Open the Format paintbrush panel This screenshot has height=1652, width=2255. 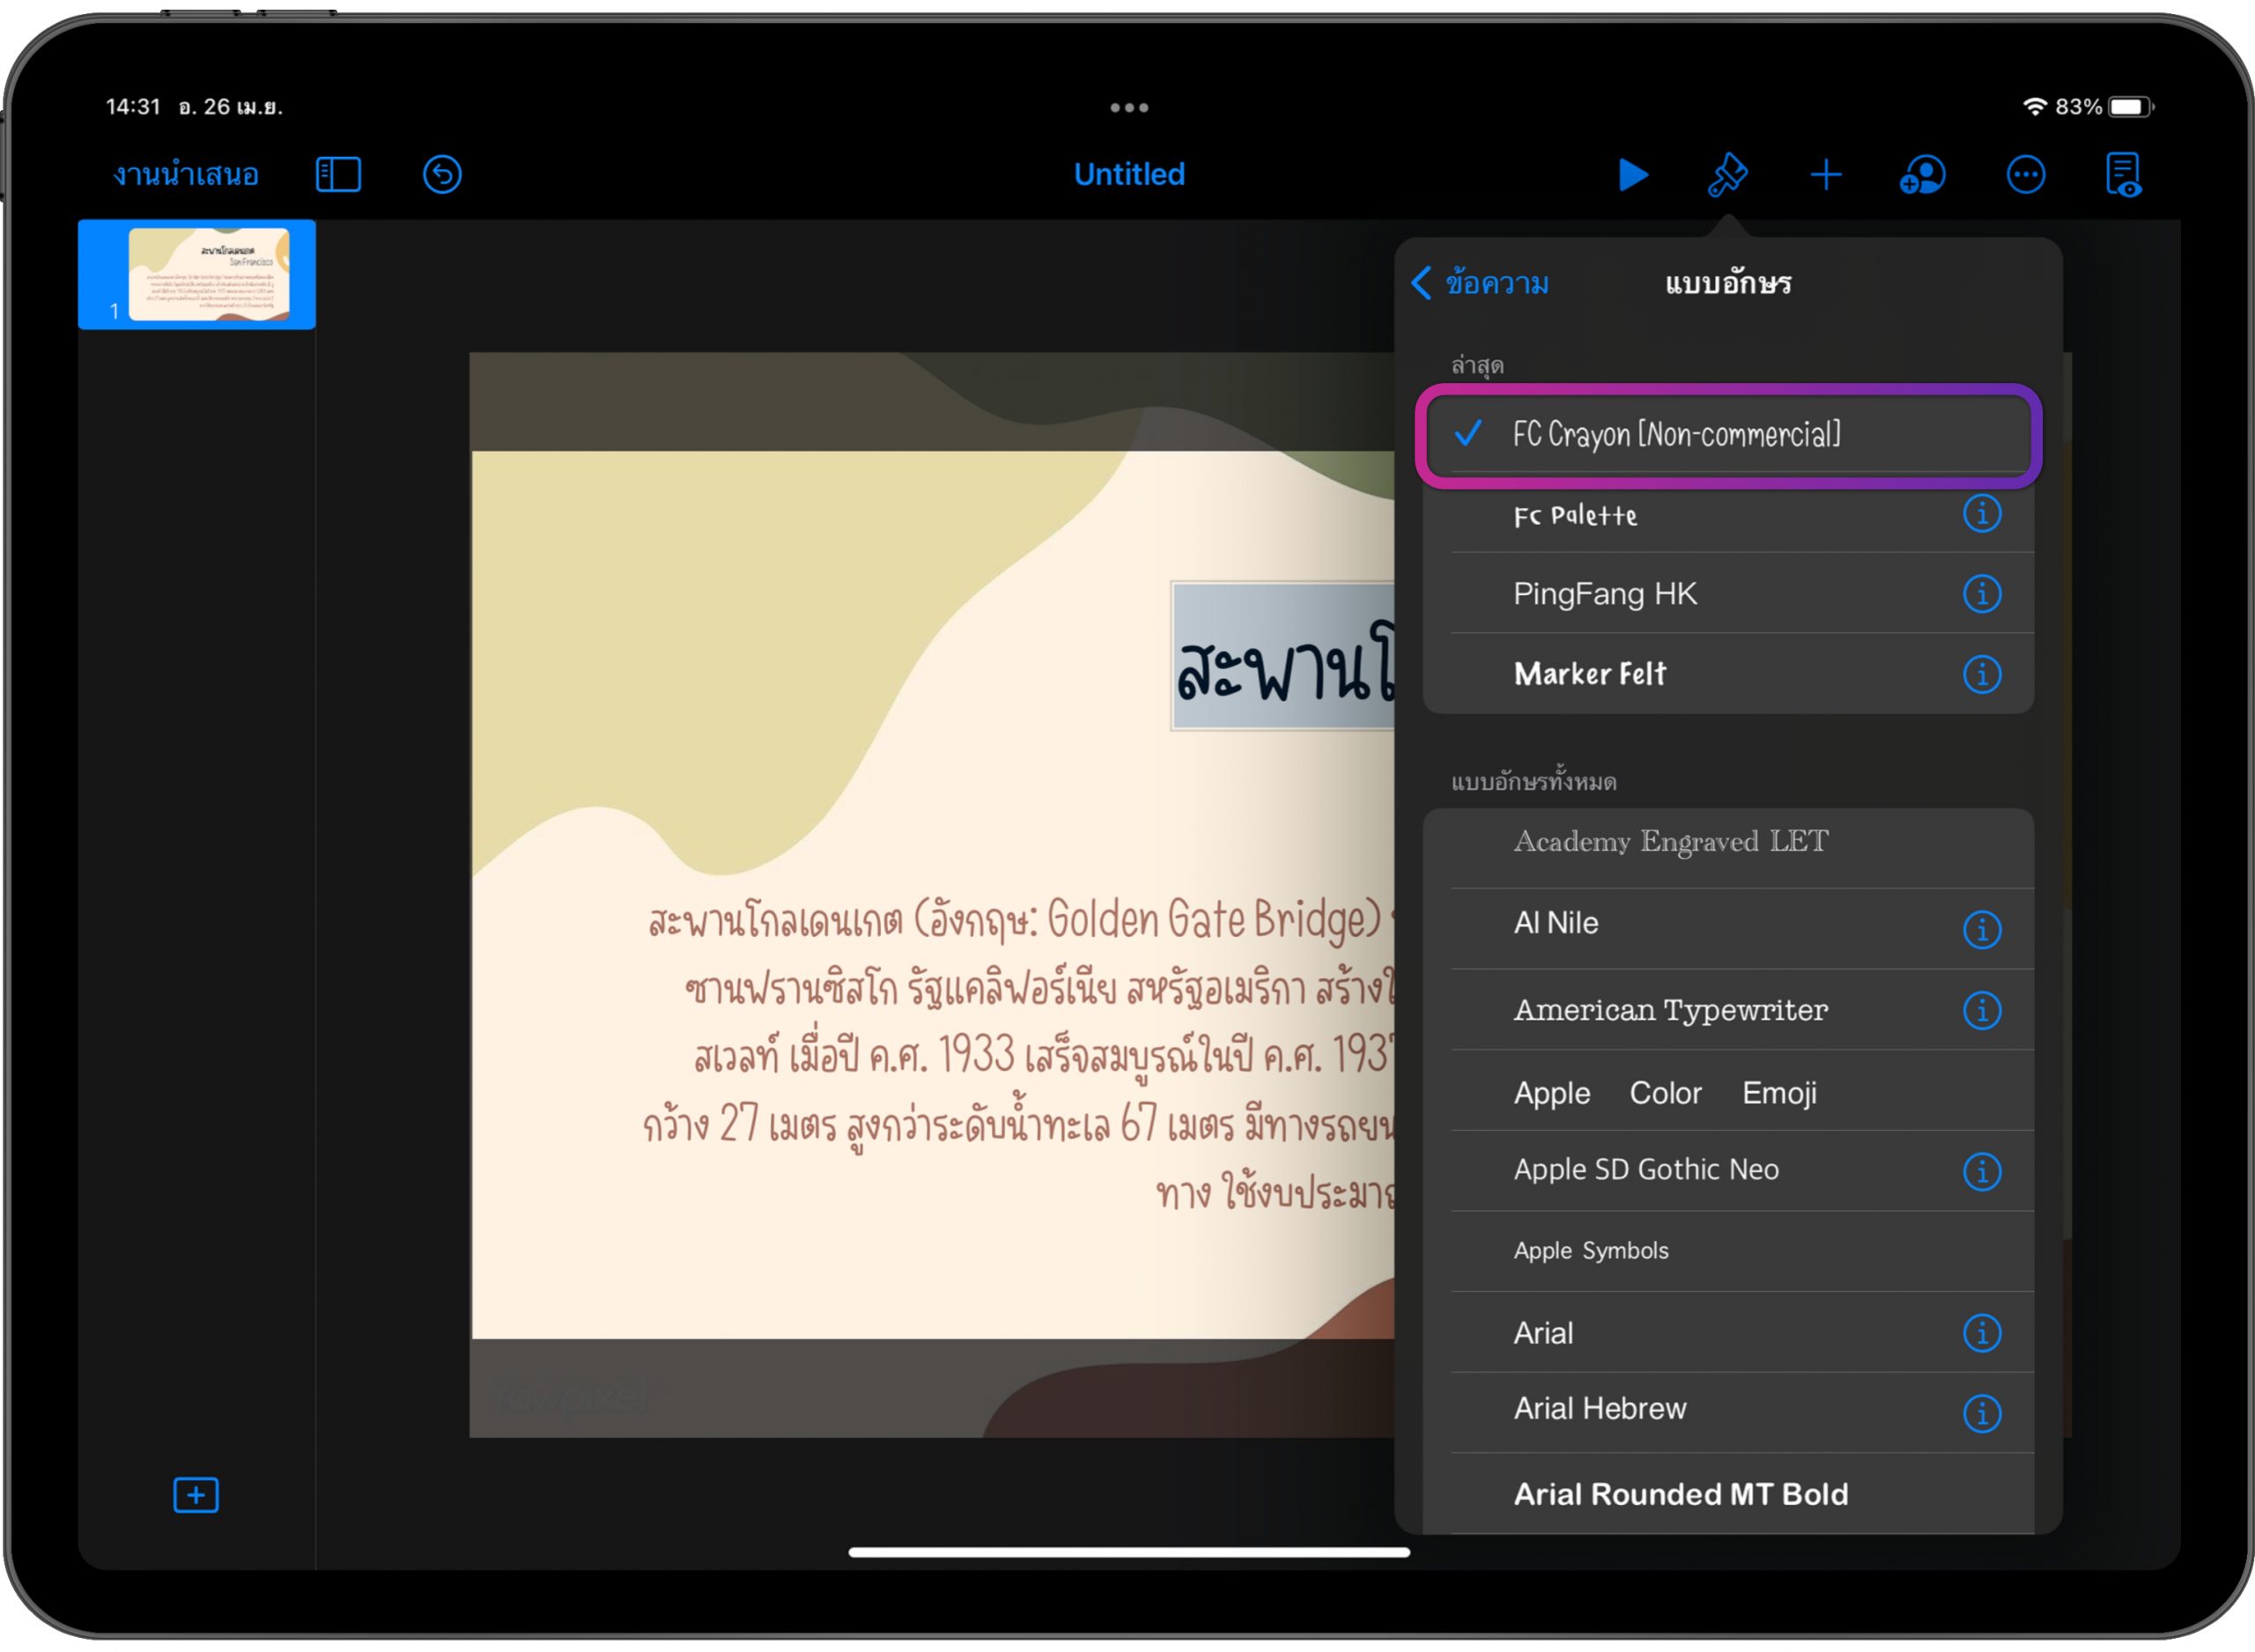(x=1729, y=175)
